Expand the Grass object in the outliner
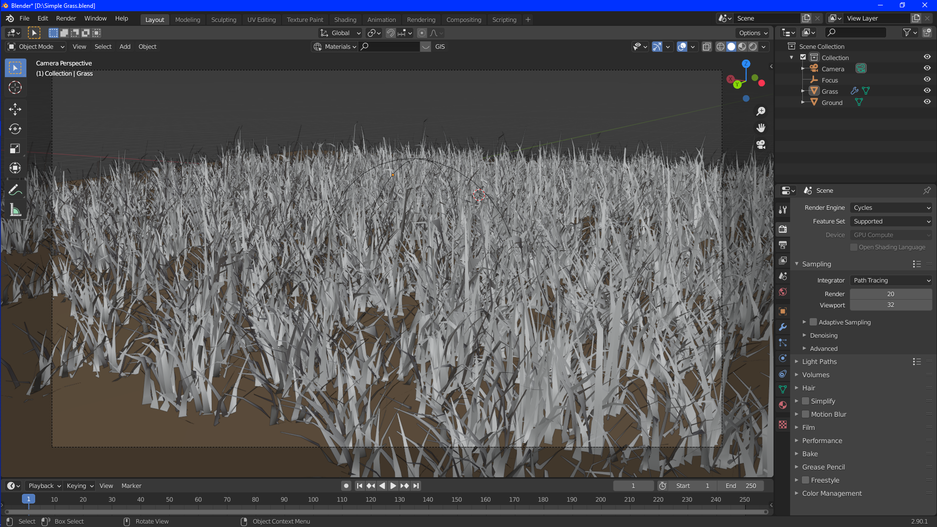Image resolution: width=937 pixels, height=527 pixels. pyautogui.click(x=803, y=91)
